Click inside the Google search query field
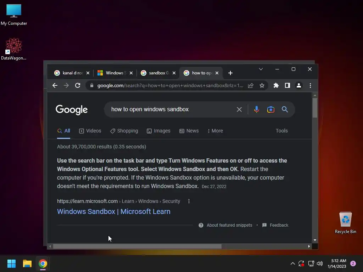363x272 pixels. [171, 109]
